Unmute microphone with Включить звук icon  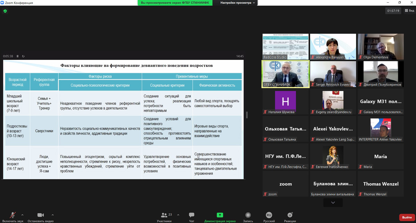click(13, 215)
